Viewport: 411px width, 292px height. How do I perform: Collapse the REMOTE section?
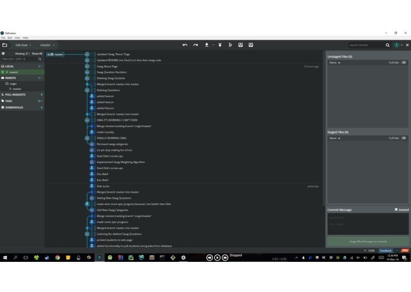[22, 78]
